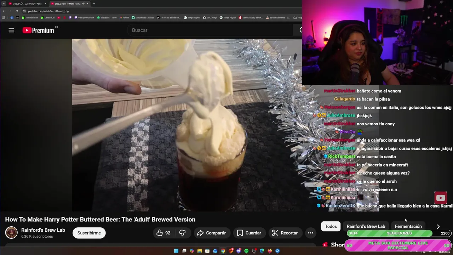Screen dimensions: 453x255
Task: Subscribe with the Suscribirme button
Action: 89,233
